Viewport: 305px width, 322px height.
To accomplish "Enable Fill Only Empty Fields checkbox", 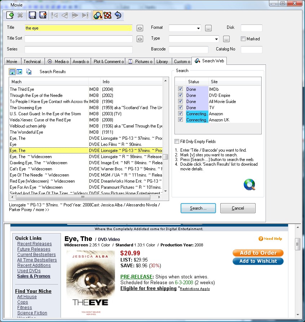I will pos(177,141).
